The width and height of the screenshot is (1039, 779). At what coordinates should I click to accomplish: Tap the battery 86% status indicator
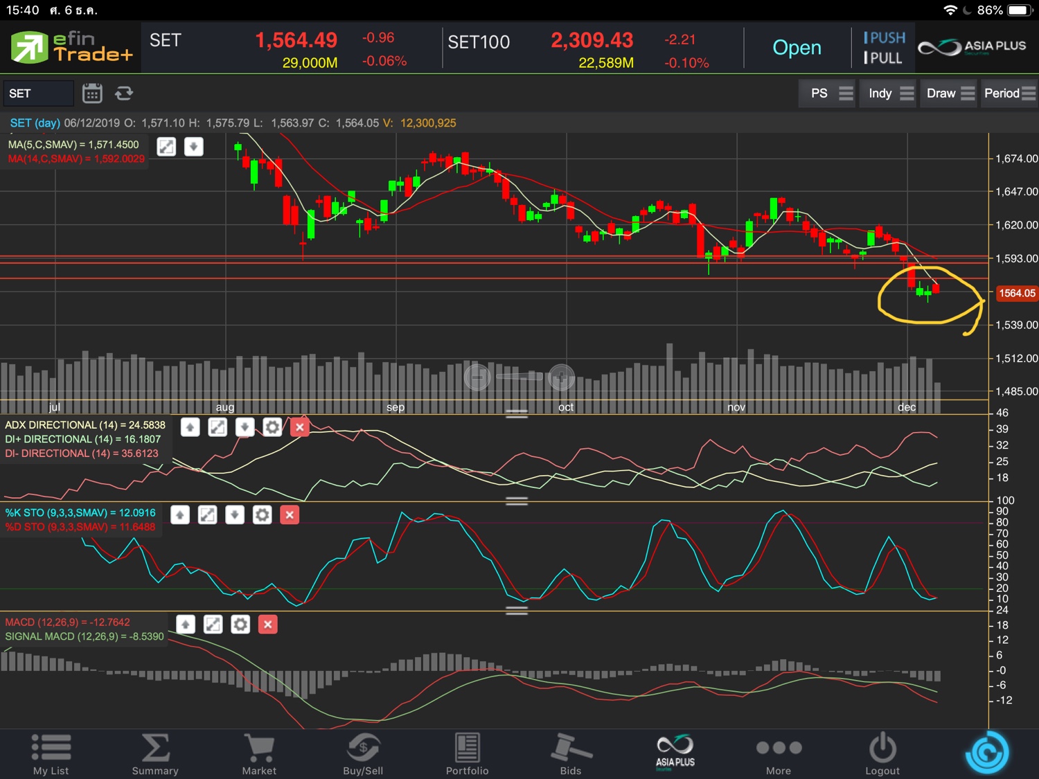1005,10
